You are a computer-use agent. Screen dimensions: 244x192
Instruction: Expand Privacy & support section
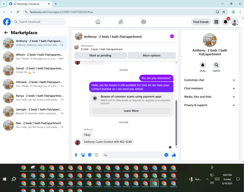point(210,105)
